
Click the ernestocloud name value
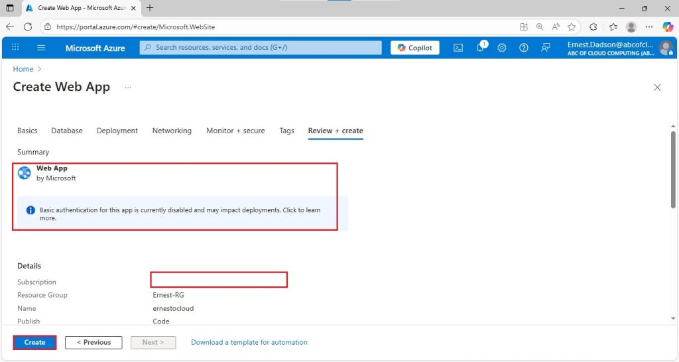(173, 309)
